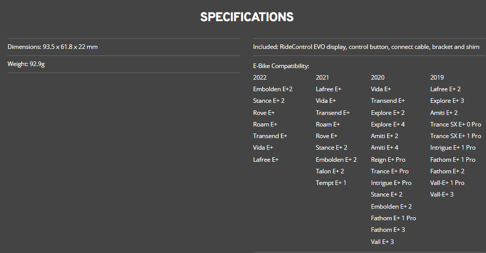Select the 2020 year column header
The image size is (486, 253).
click(377, 78)
